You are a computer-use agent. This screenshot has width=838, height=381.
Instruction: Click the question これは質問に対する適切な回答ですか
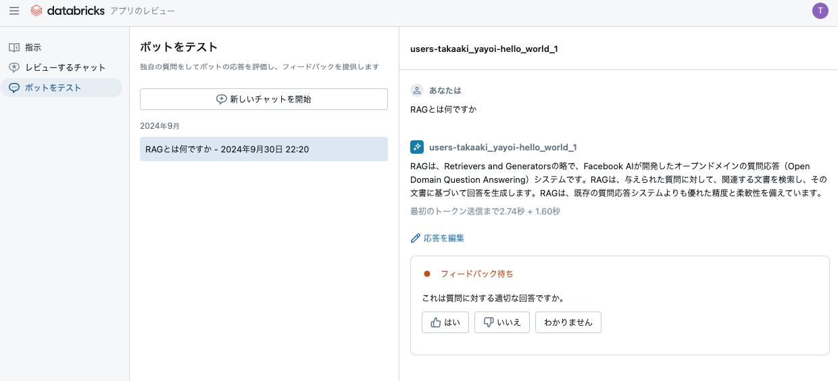(x=493, y=298)
